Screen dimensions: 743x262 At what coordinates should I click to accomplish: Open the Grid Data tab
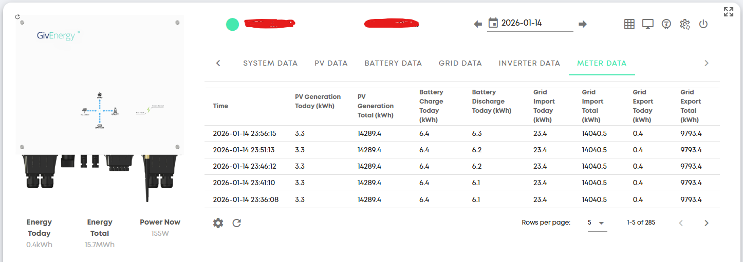(460, 63)
